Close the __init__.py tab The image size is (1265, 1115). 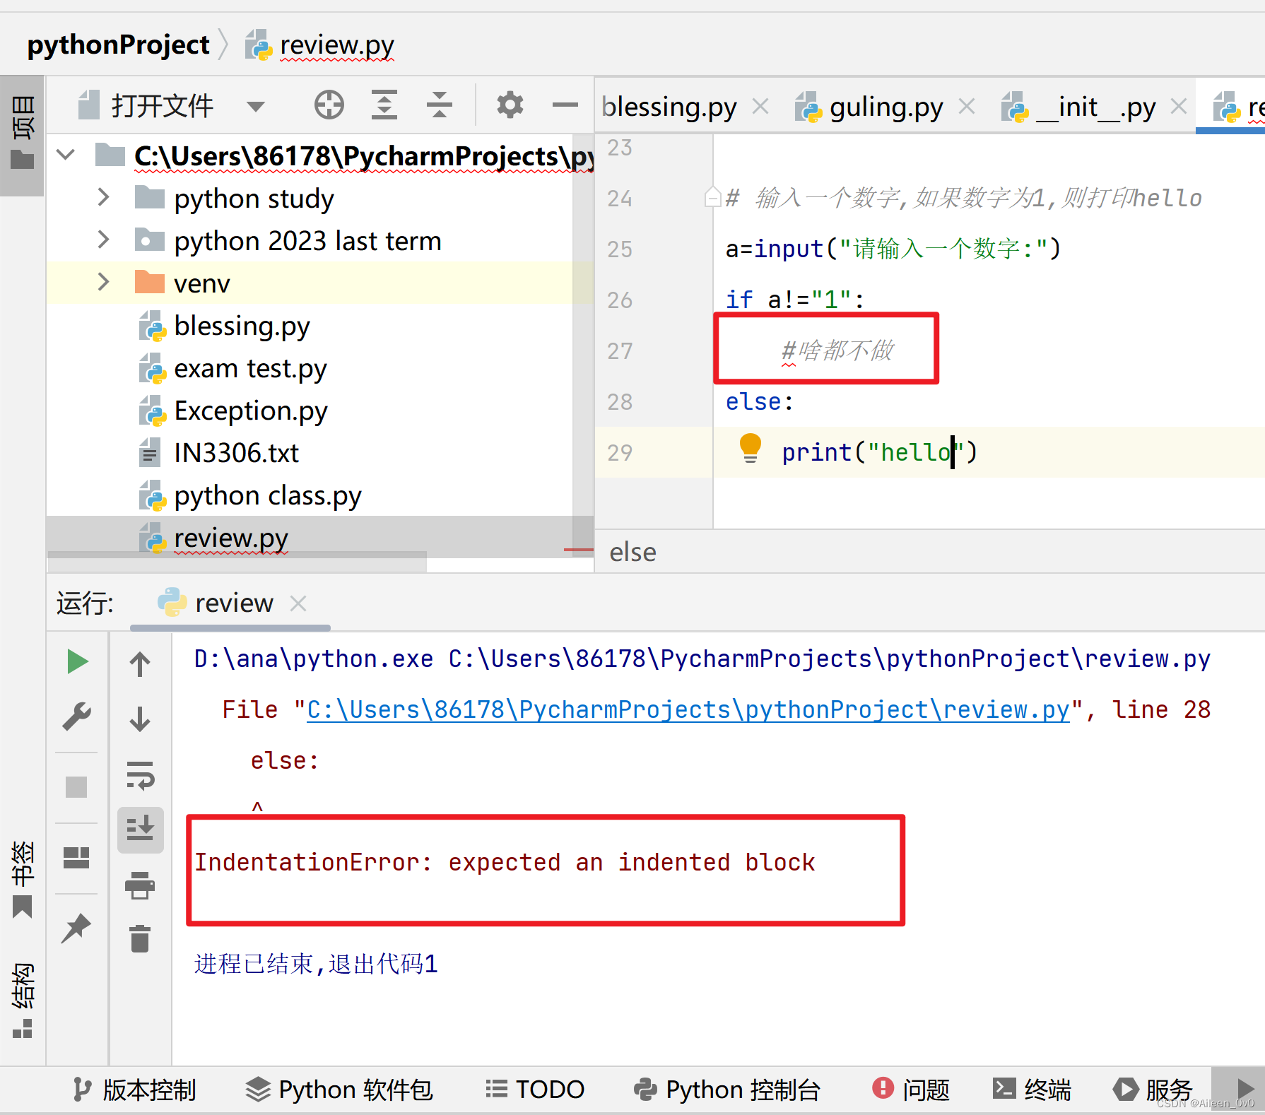point(1178,107)
